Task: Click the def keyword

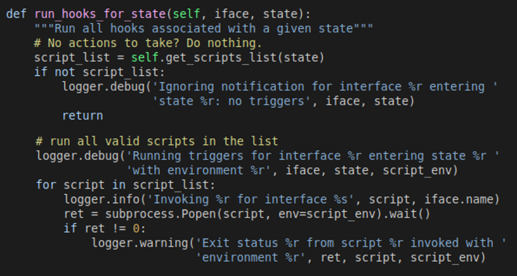Action: pos(16,14)
